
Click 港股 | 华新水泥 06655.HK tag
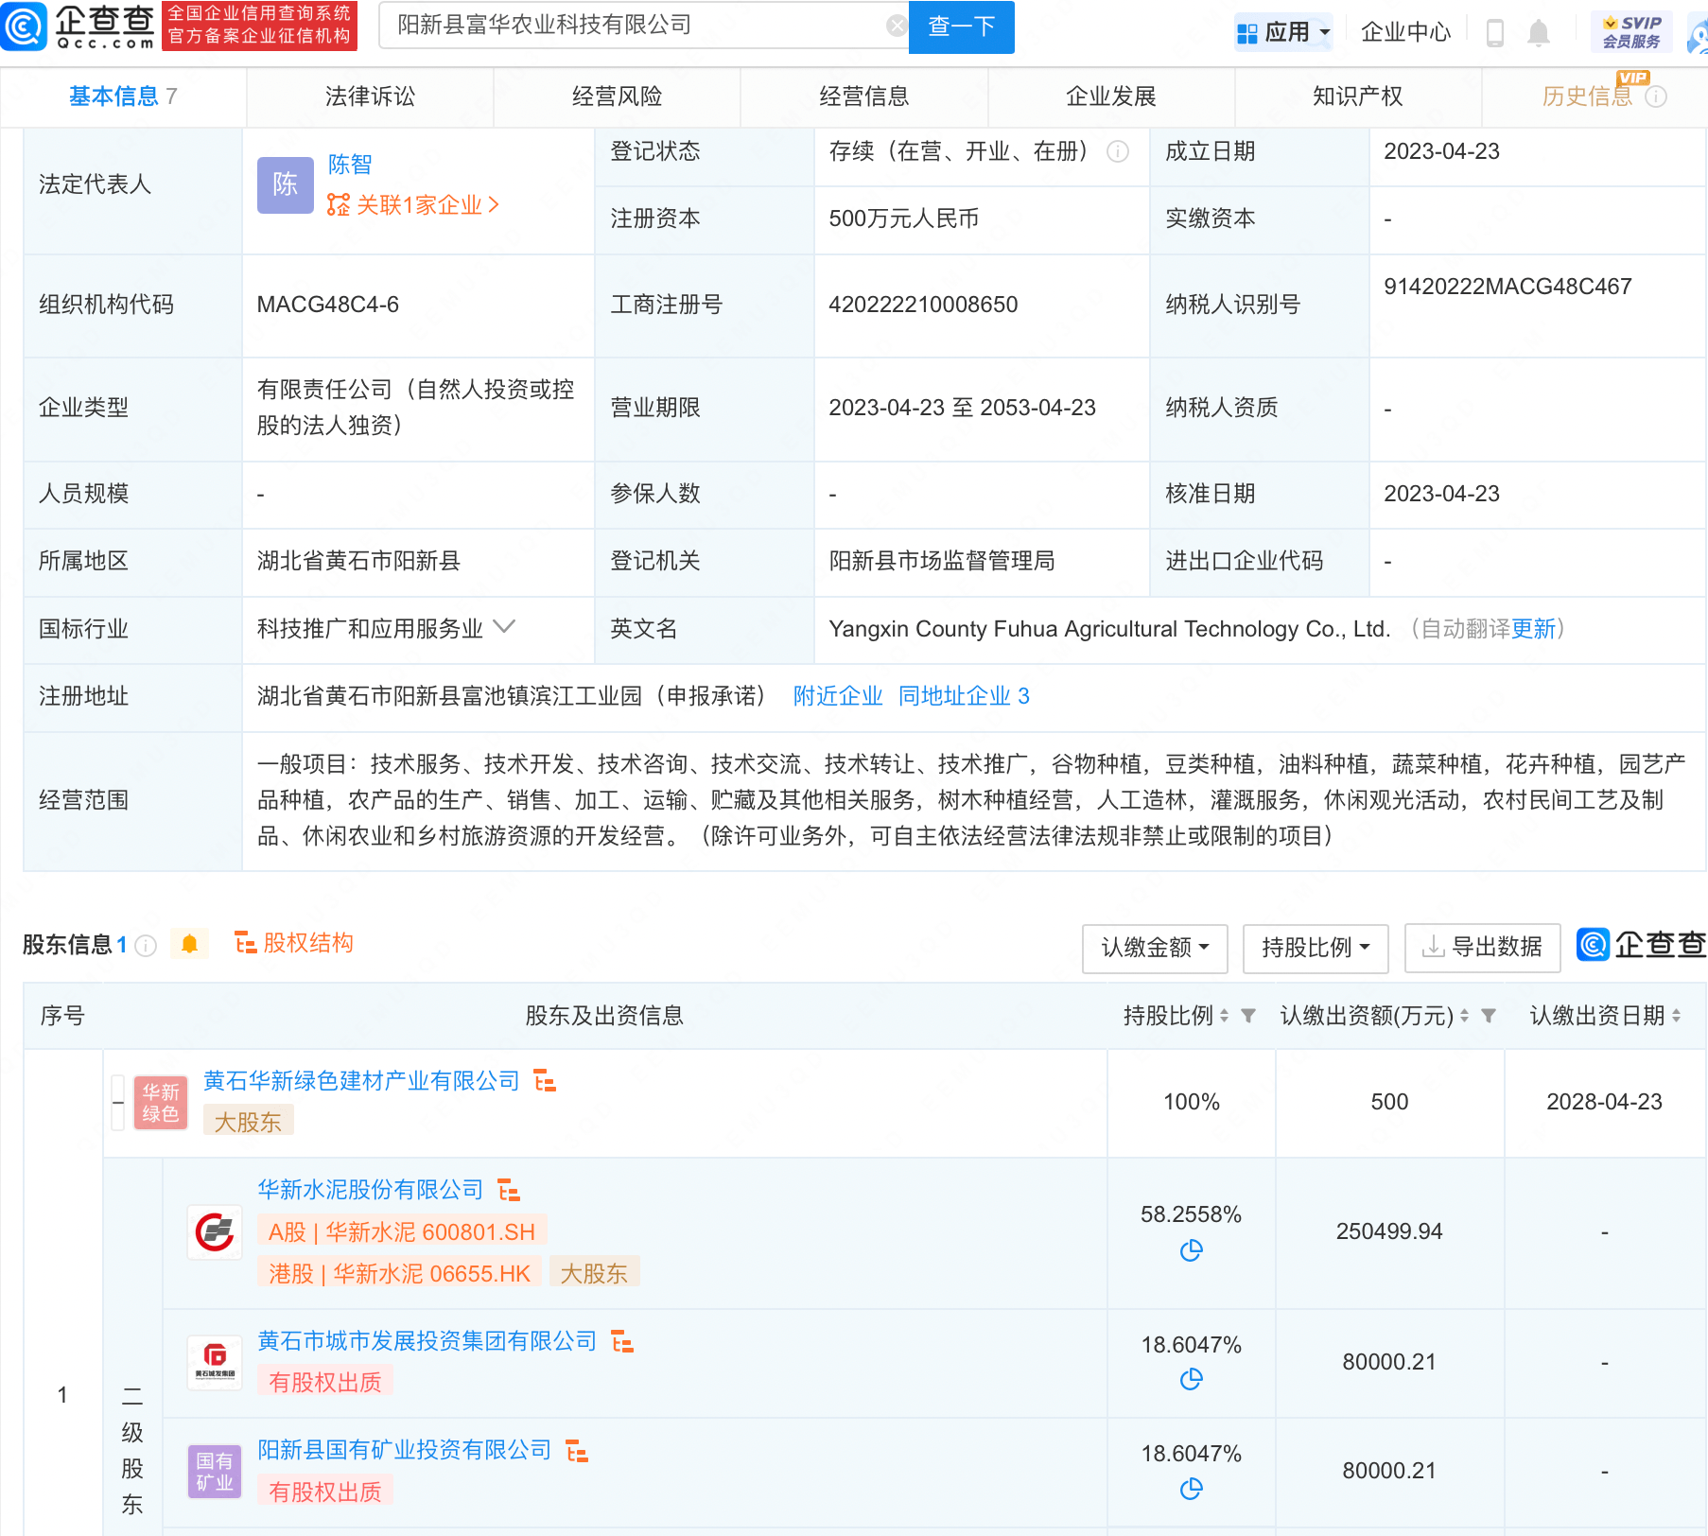(x=399, y=1274)
